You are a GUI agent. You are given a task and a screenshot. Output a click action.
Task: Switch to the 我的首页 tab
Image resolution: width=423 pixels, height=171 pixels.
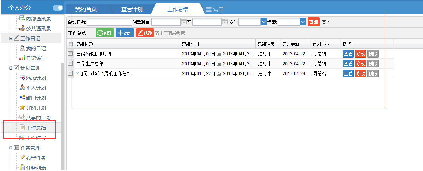86,10
